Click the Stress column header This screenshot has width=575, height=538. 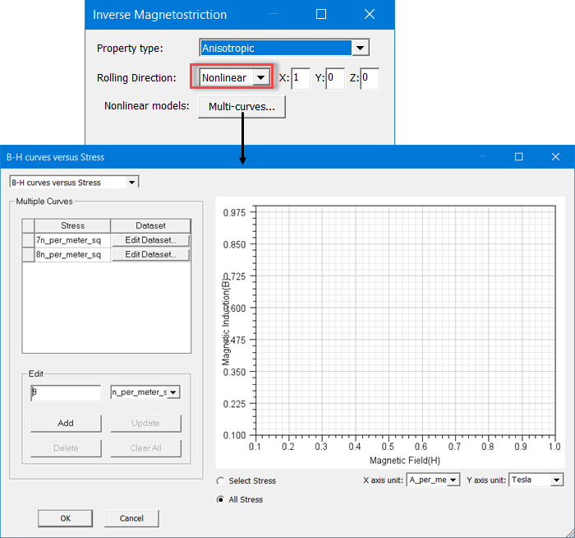click(72, 225)
